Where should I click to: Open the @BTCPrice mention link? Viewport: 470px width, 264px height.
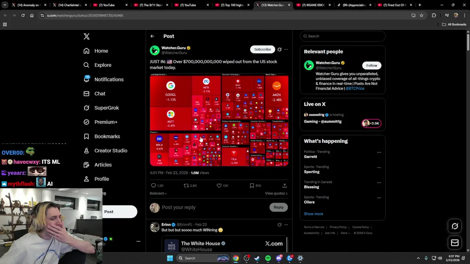point(355,88)
